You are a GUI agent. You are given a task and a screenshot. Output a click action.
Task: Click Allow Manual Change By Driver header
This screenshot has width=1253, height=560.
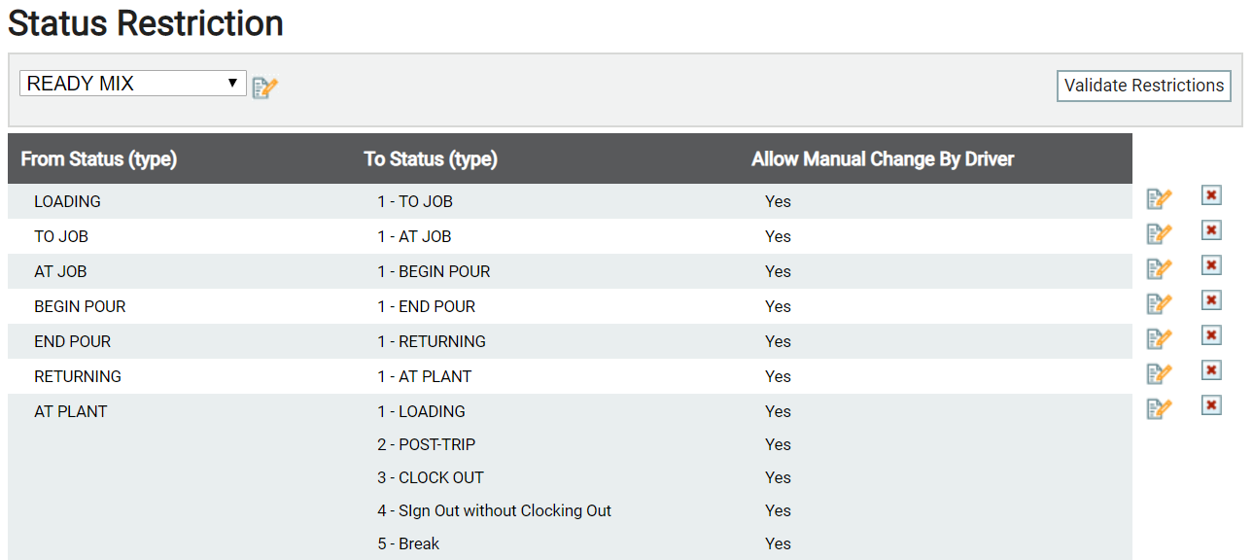[883, 158]
